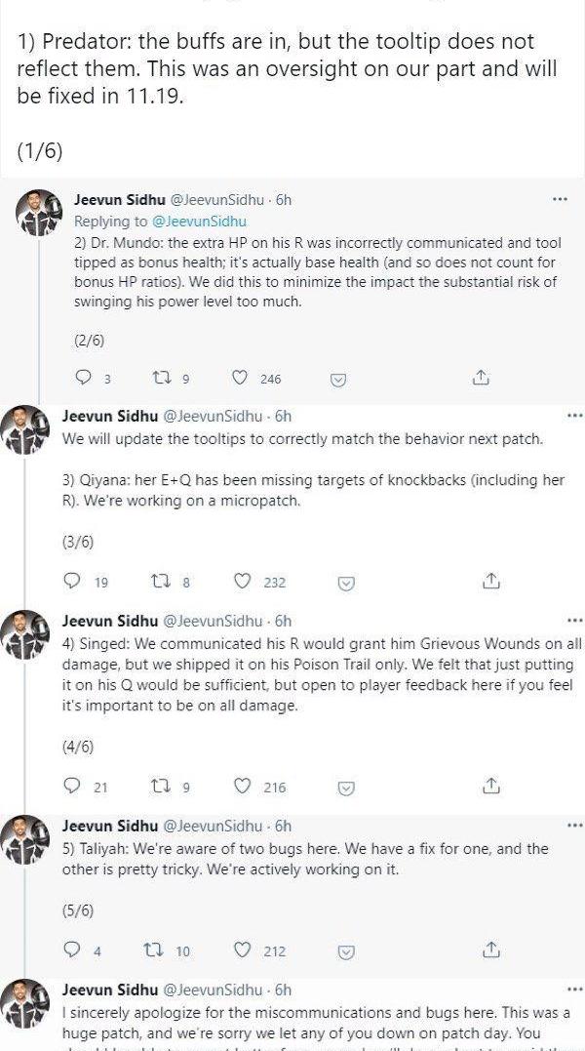This screenshot has width=585, height=1051.
Task: Open more options on Taliyah tweet
Action: click(x=574, y=826)
